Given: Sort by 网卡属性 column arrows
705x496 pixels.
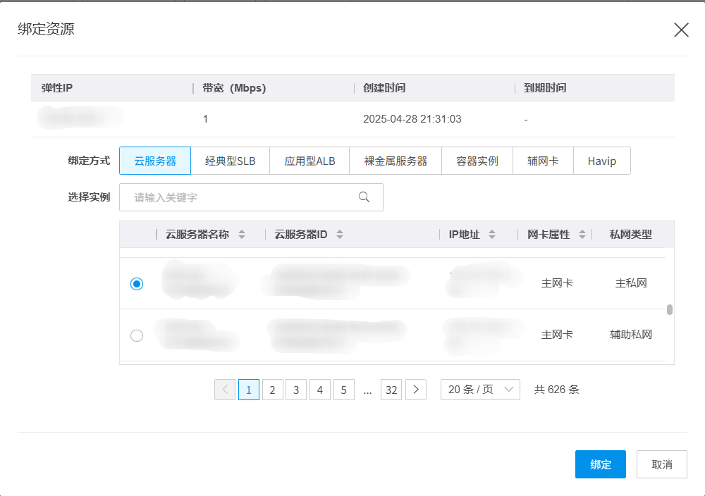Looking at the screenshot, I should pyautogui.click(x=582, y=235).
